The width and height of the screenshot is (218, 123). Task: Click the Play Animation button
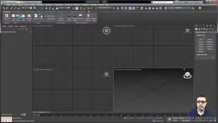click(x=199, y=118)
